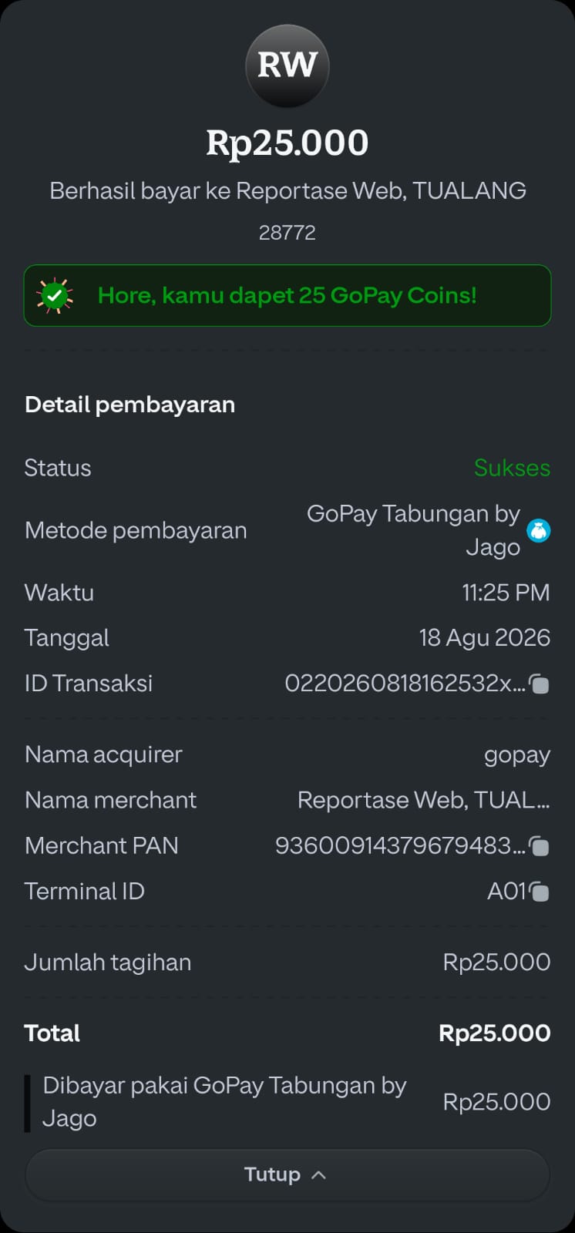Tap the Total Rp25.000 amount
Image resolution: width=575 pixels, height=1233 pixels.
(x=495, y=1033)
